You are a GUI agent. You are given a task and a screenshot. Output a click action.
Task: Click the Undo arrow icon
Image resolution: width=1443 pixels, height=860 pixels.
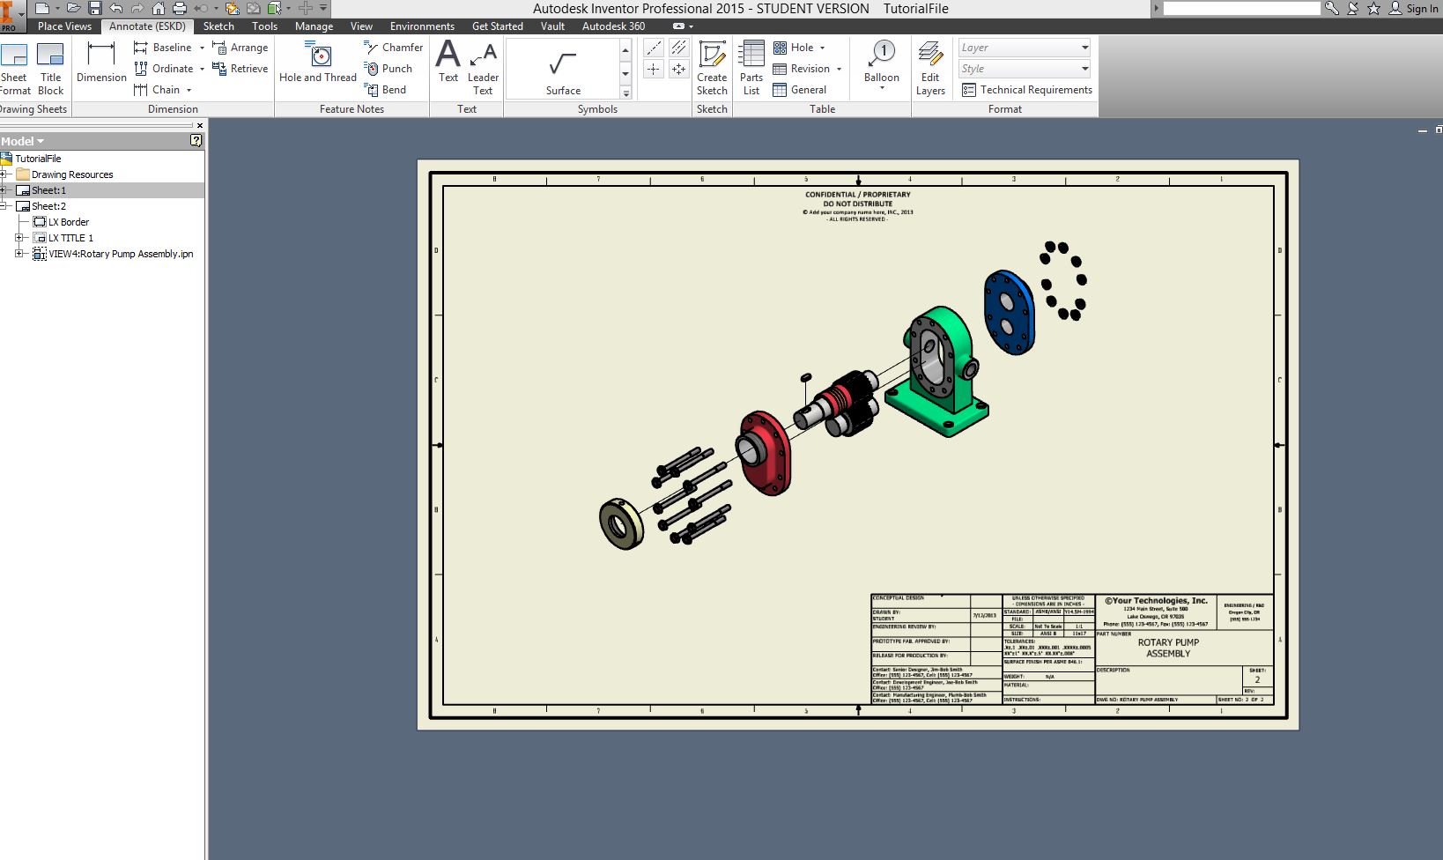click(x=116, y=8)
